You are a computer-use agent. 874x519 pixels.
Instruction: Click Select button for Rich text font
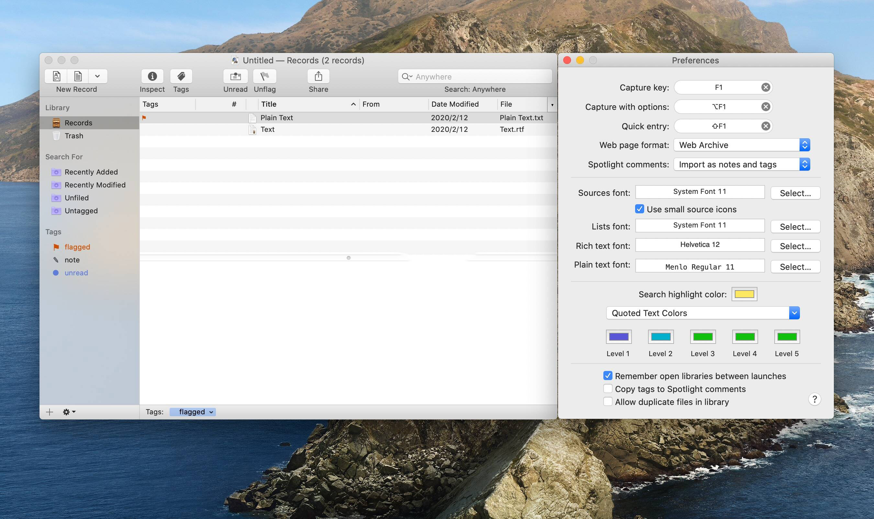click(795, 246)
